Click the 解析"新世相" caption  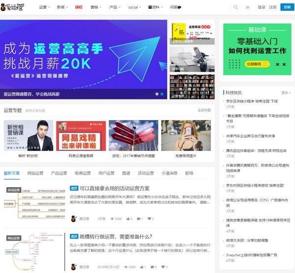click(x=29, y=156)
